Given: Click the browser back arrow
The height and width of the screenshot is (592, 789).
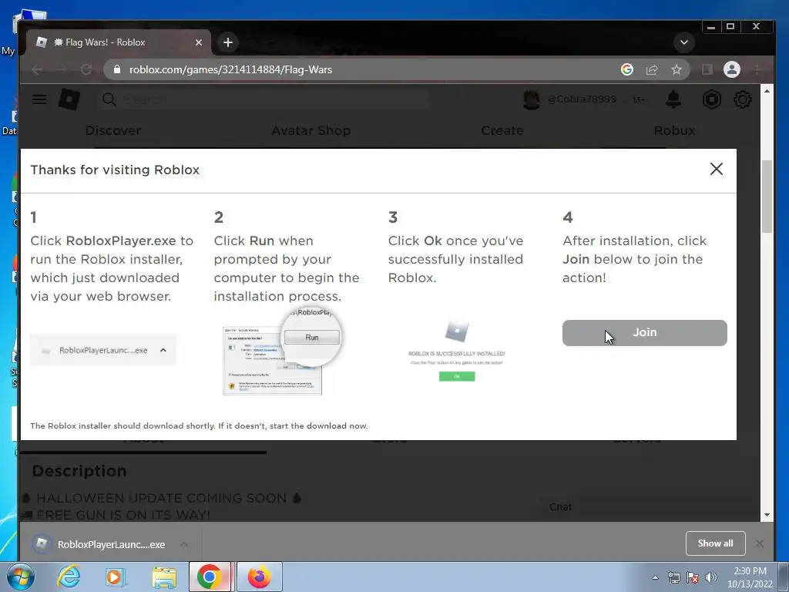Looking at the screenshot, I should [x=37, y=69].
